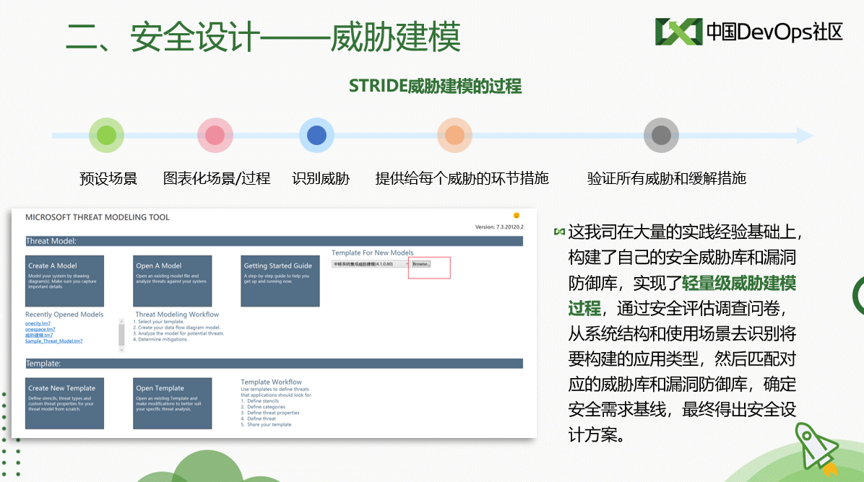864x482 pixels.
Task: Click the 验证所有威胁和缓解措施 label
Action: coord(667,179)
